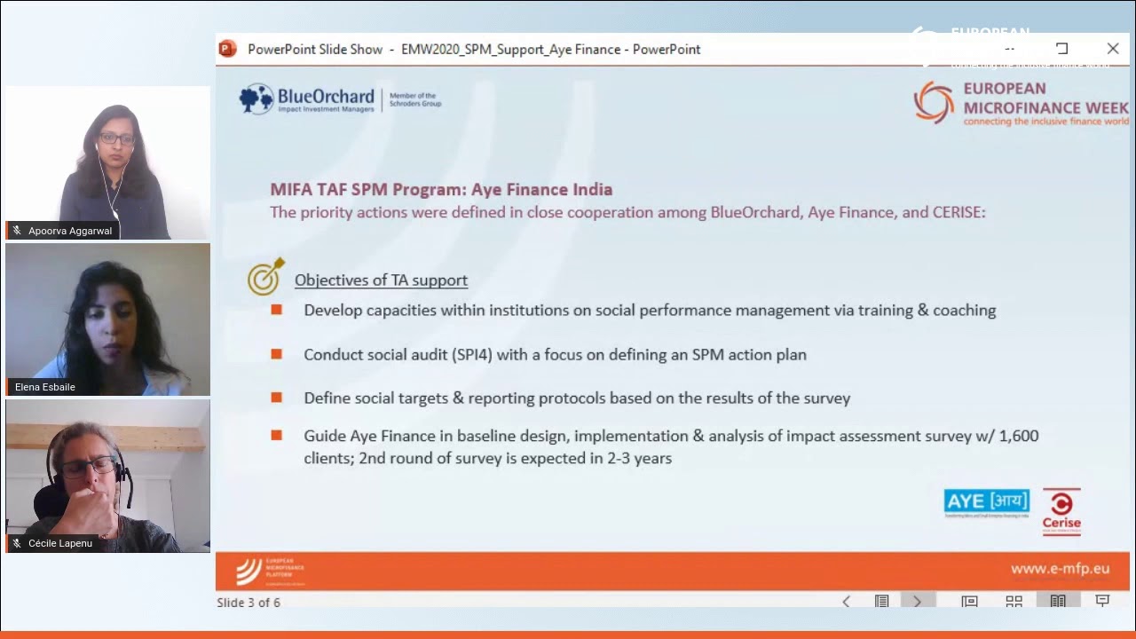
Task: Open the all-slides menu icon
Action: point(881,602)
